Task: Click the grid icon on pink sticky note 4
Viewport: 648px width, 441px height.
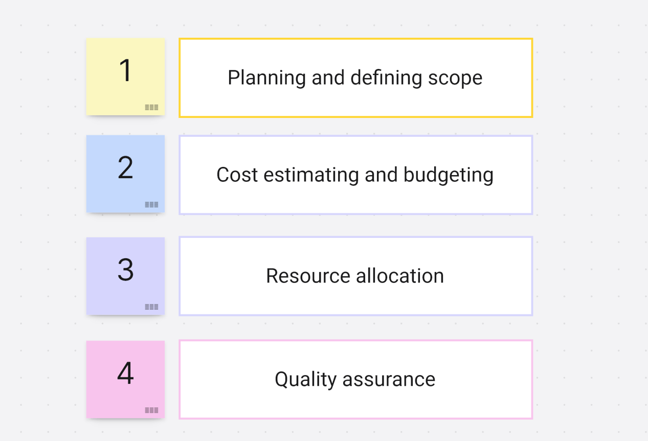Action: pos(151,410)
